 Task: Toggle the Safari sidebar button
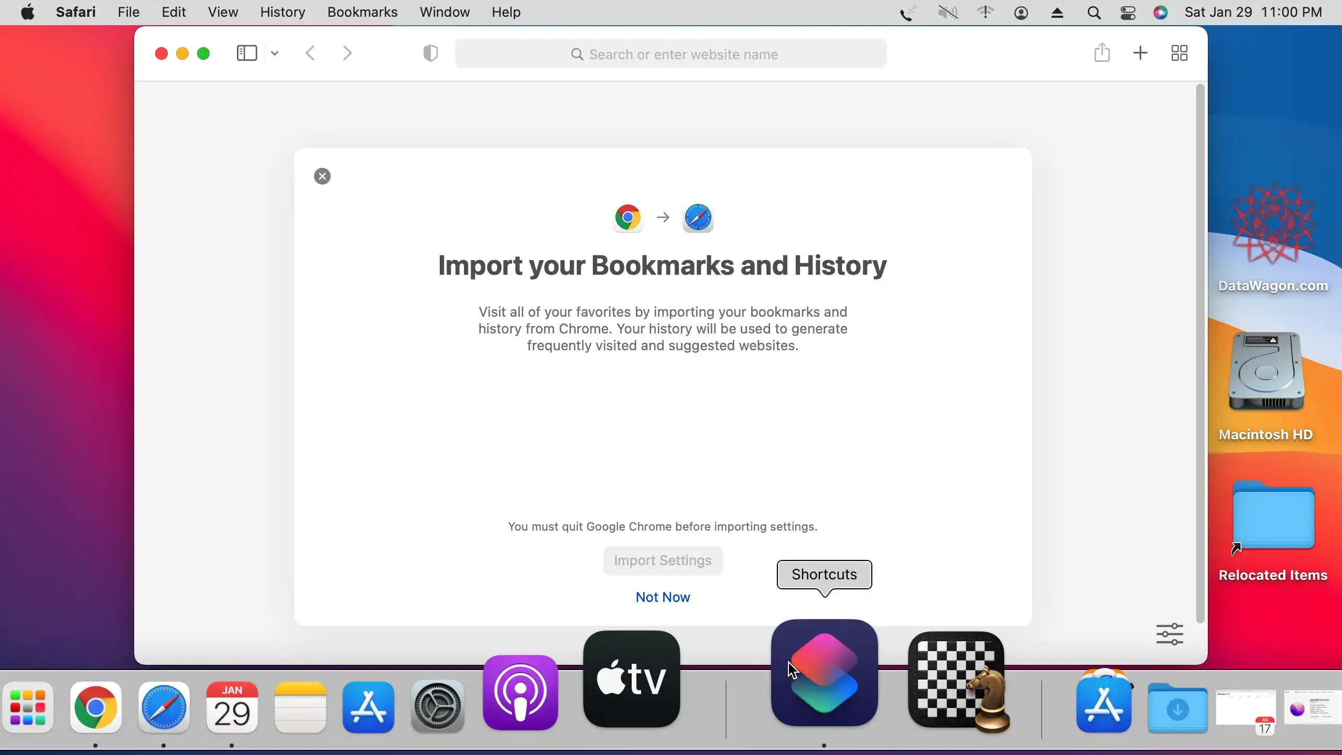[x=246, y=53]
